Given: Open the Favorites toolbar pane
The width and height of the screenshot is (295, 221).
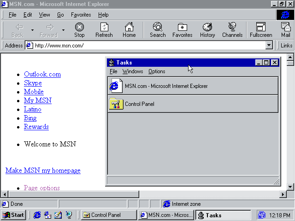Looking at the screenshot, I should click(x=183, y=30).
